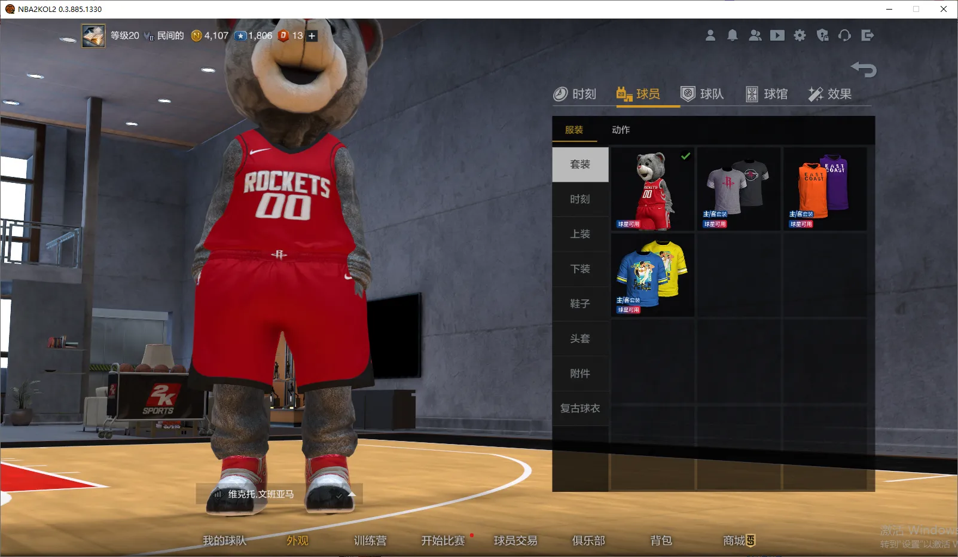Screen dimensions: 958x557
Task: Open 外观 in bottom navigation
Action: click(297, 540)
